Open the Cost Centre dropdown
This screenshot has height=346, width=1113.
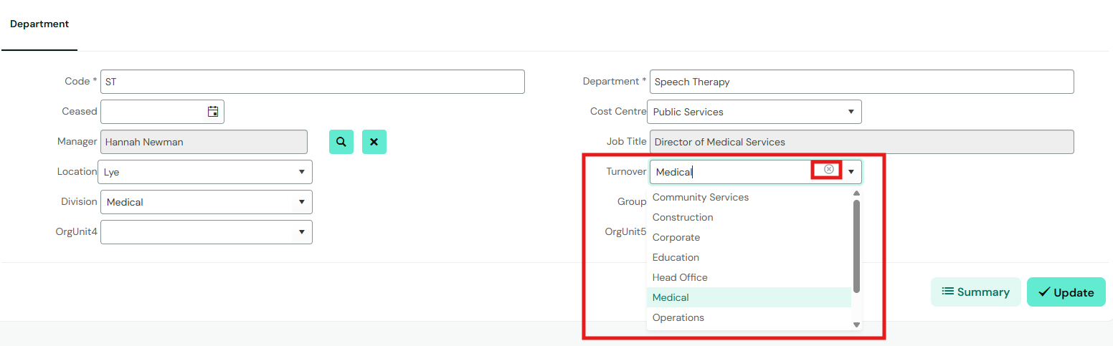pos(754,112)
